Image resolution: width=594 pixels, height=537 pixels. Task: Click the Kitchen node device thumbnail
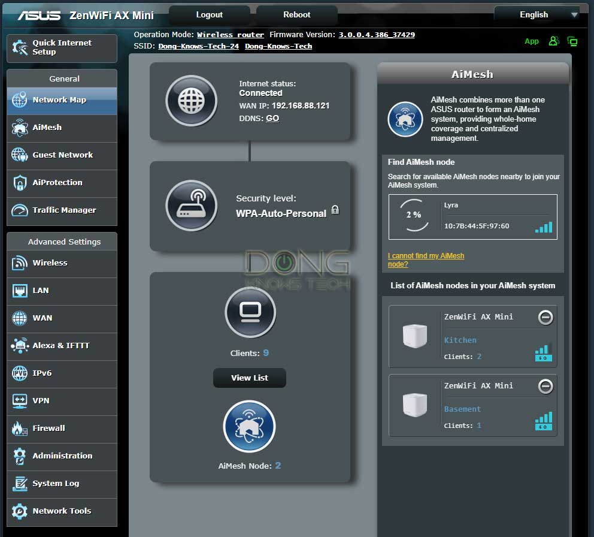click(415, 336)
